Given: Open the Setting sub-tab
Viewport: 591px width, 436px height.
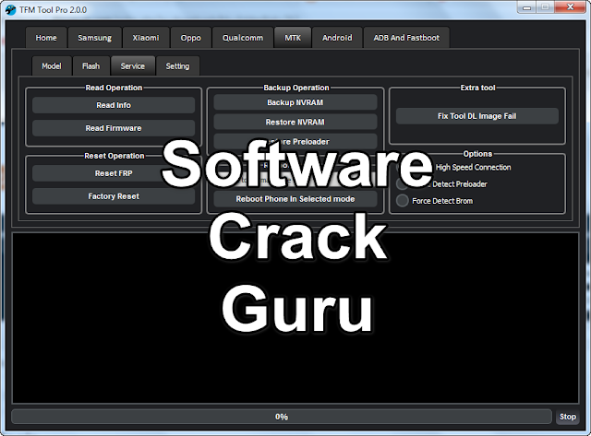Looking at the screenshot, I should [177, 66].
